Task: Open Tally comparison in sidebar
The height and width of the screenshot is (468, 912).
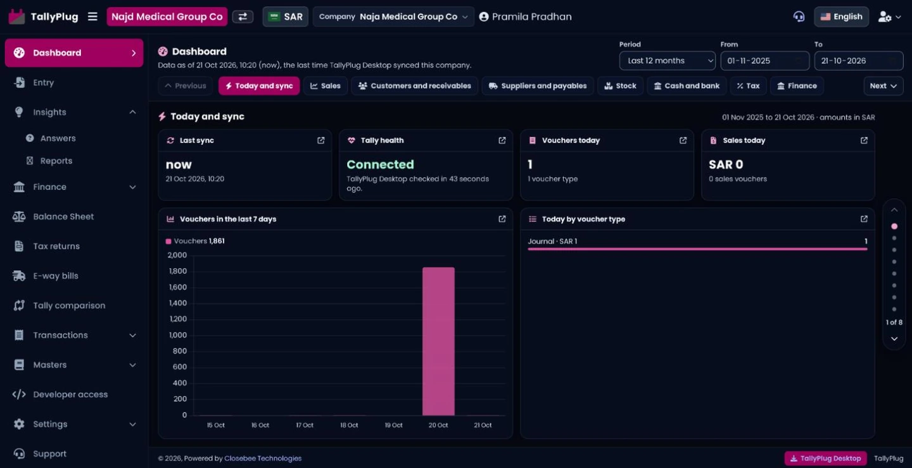Action: (74, 305)
